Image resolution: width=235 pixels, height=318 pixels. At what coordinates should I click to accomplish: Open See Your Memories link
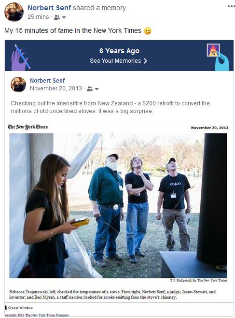pos(115,61)
